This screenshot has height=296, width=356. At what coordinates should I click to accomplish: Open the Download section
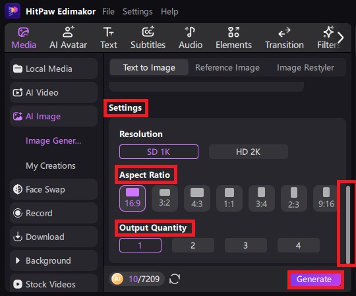(x=54, y=237)
